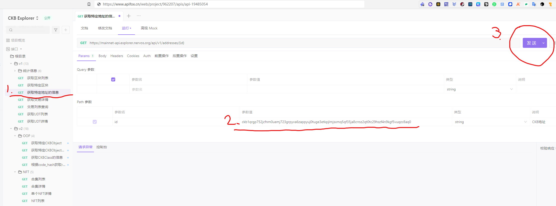Click the root directory folder icon
556x206 pixels.
[x=12, y=56]
